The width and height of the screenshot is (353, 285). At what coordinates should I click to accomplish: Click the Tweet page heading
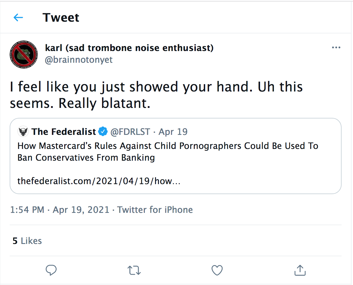coord(61,18)
